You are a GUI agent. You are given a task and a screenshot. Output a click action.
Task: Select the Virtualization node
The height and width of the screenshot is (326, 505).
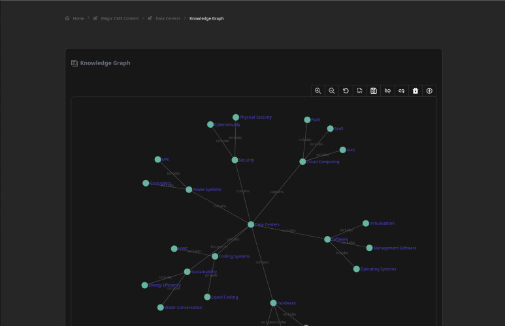[366, 224]
